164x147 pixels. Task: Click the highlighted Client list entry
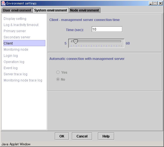pyautogui.click(x=24, y=43)
